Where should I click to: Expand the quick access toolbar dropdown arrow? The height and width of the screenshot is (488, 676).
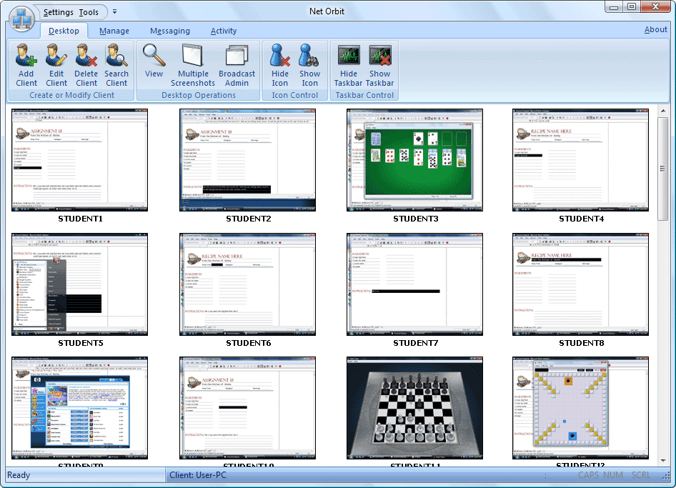(115, 12)
